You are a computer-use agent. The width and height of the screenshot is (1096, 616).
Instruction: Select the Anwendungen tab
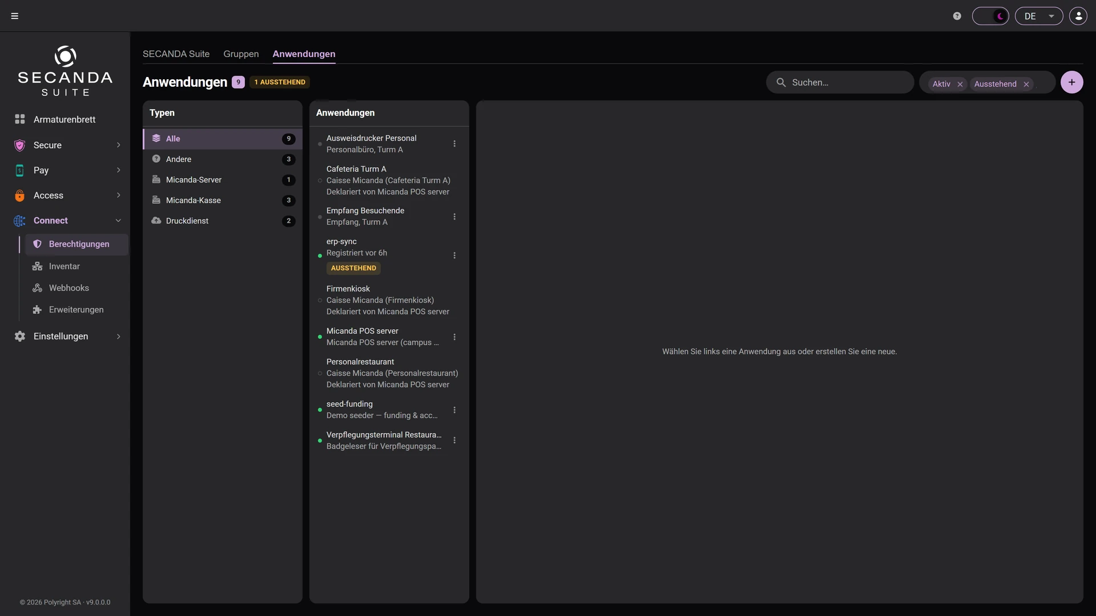click(x=304, y=54)
